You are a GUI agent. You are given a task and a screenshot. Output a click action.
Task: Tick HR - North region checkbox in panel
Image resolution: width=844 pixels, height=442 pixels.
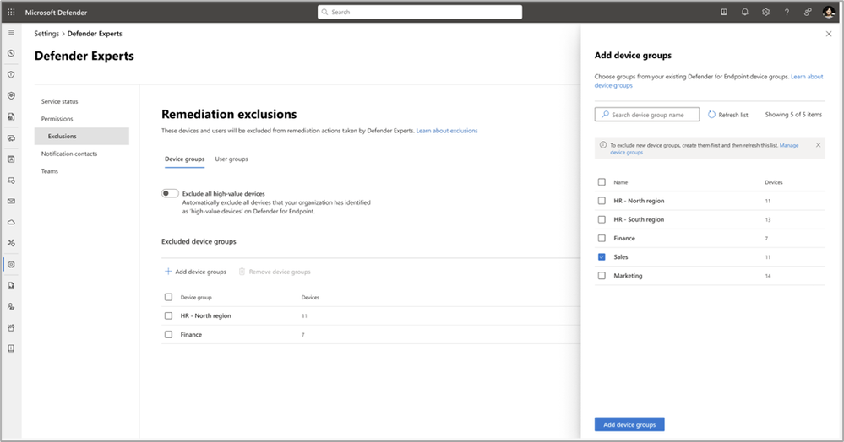pyautogui.click(x=602, y=201)
